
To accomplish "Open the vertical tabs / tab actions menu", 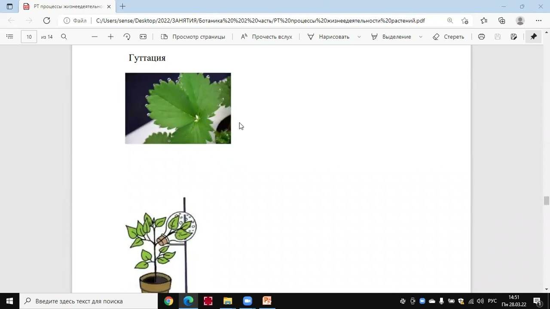I will pos(9,6).
